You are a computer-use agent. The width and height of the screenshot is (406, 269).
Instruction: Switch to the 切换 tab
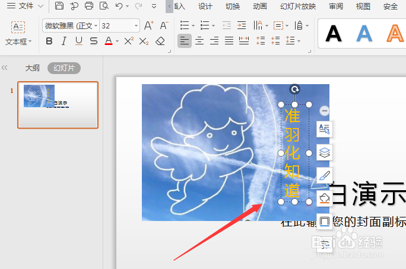233,6
